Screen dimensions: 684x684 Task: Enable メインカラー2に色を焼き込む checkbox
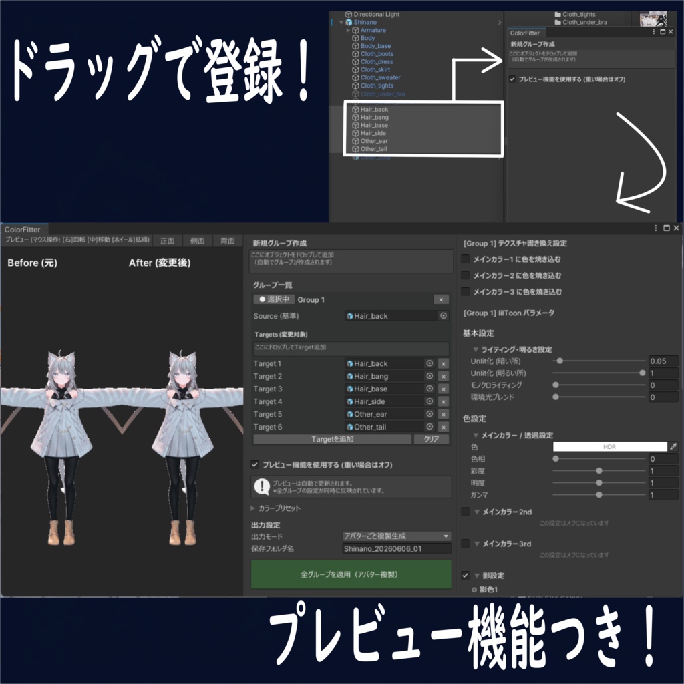[x=466, y=275]
